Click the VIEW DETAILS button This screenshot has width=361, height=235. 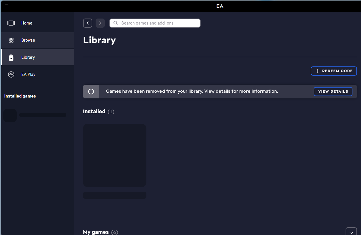(333, 92)
